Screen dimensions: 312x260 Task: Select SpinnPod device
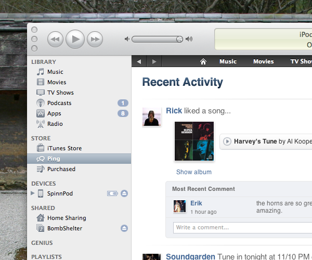tap(60, 193)
